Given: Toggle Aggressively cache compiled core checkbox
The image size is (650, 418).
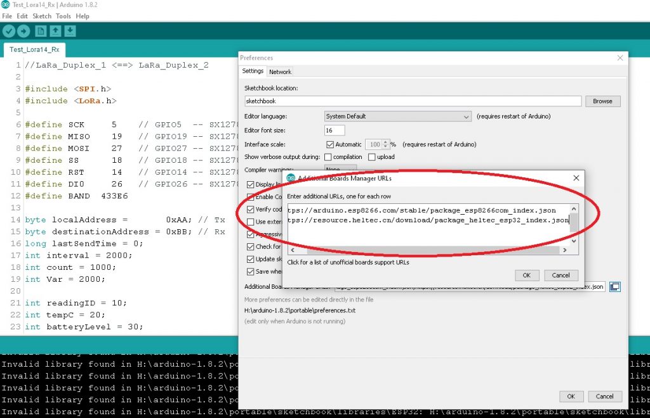Looking at the screenshot, I should (250, 234).
